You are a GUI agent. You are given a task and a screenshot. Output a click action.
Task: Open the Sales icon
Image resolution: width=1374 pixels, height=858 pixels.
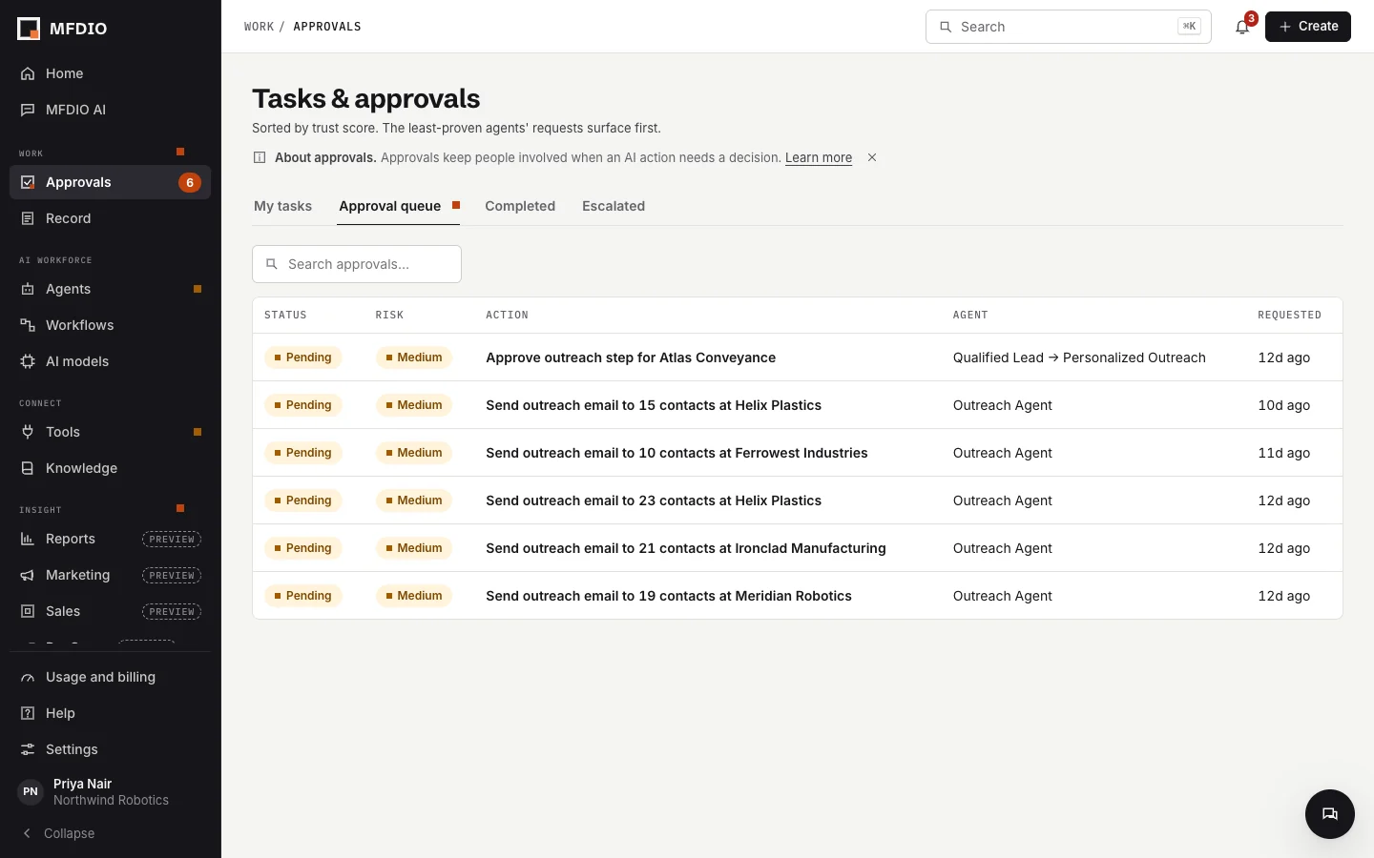point(28,611)
